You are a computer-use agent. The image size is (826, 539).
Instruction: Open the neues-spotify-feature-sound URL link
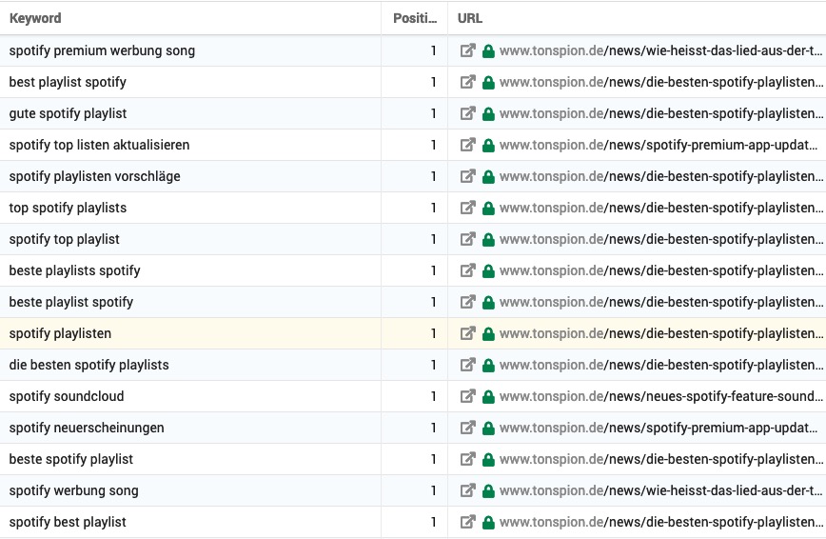click(661, 396)
